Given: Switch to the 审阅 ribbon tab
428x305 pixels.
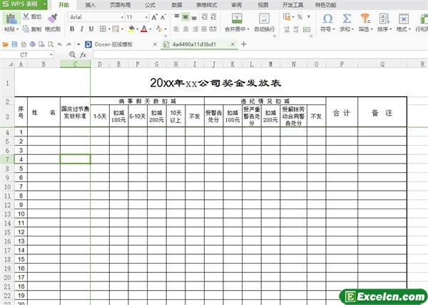Looking at the screenshot, I should tap(236, 5).
